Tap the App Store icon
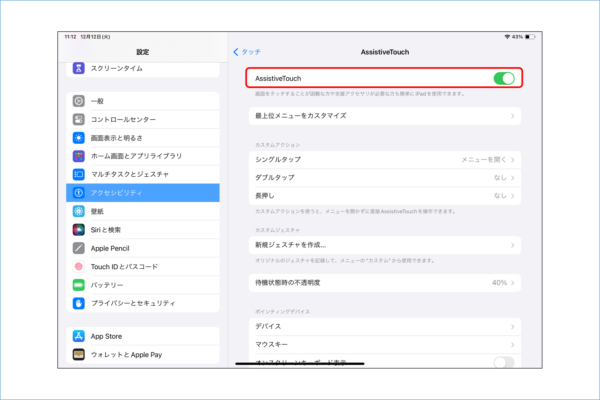The image size is (600, 400). click(x=79, y=336)
